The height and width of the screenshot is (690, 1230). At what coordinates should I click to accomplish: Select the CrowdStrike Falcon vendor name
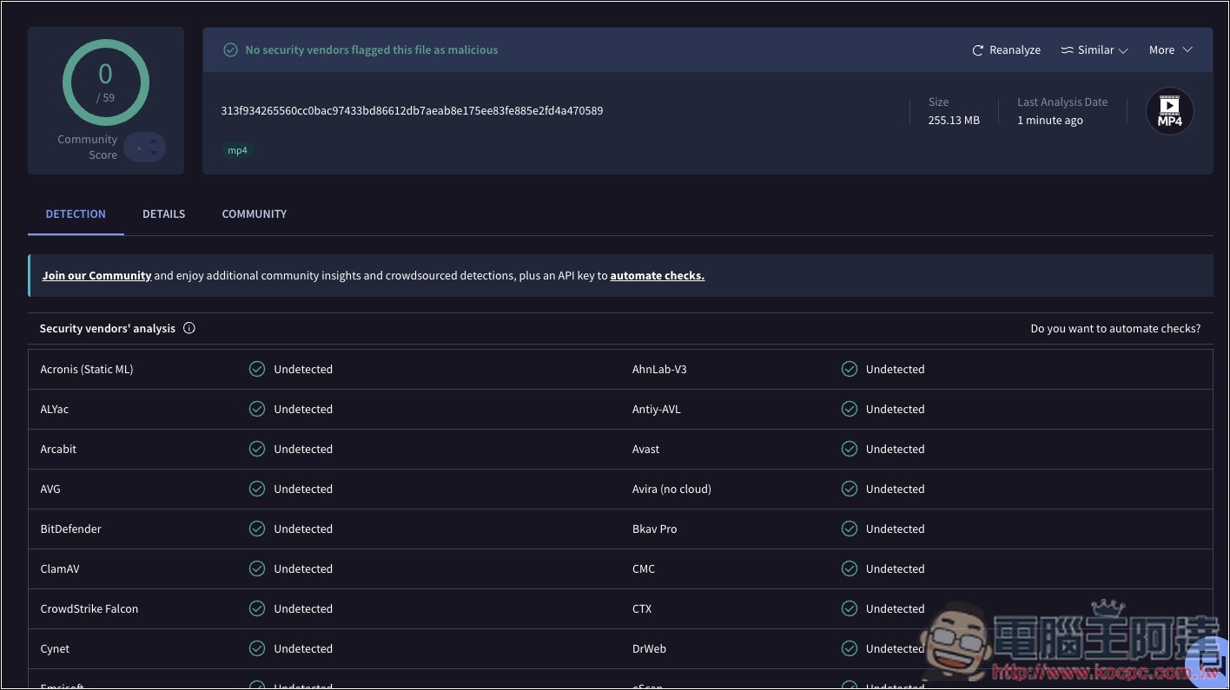[x=89, y=608]
